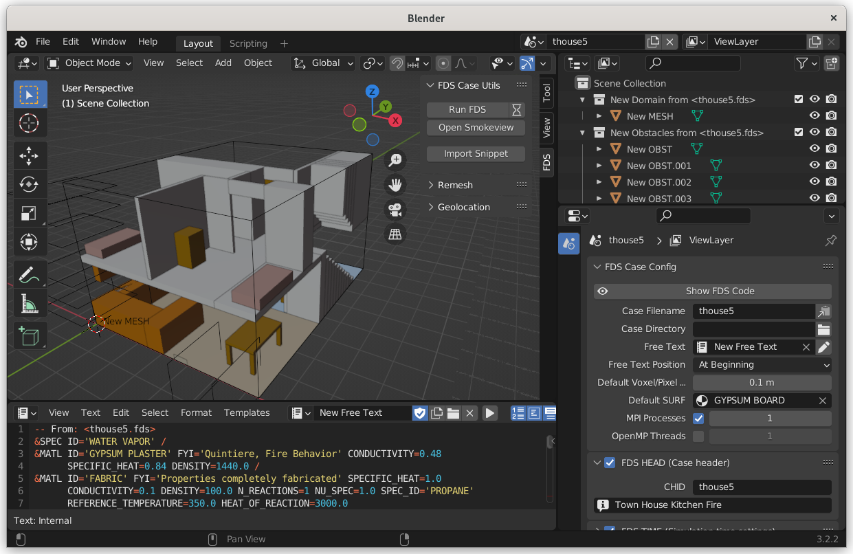853x554 pixels.
Task: Disable render for New OBST.001
Action: coord(831,166)
